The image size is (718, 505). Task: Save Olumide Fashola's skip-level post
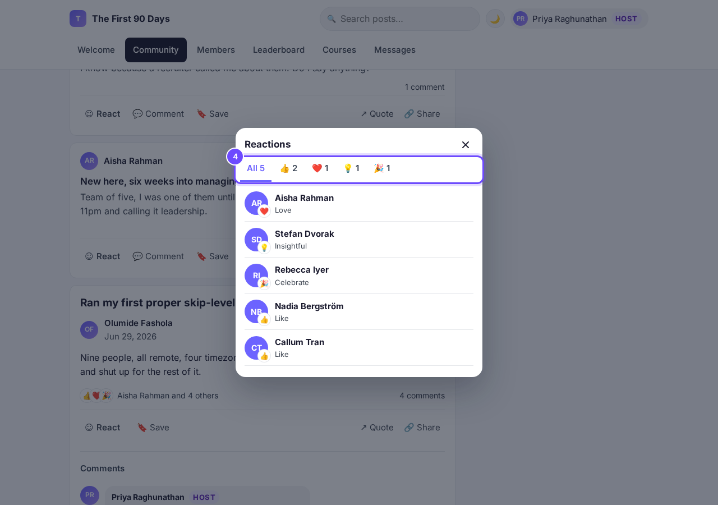[x=153, y=428]
